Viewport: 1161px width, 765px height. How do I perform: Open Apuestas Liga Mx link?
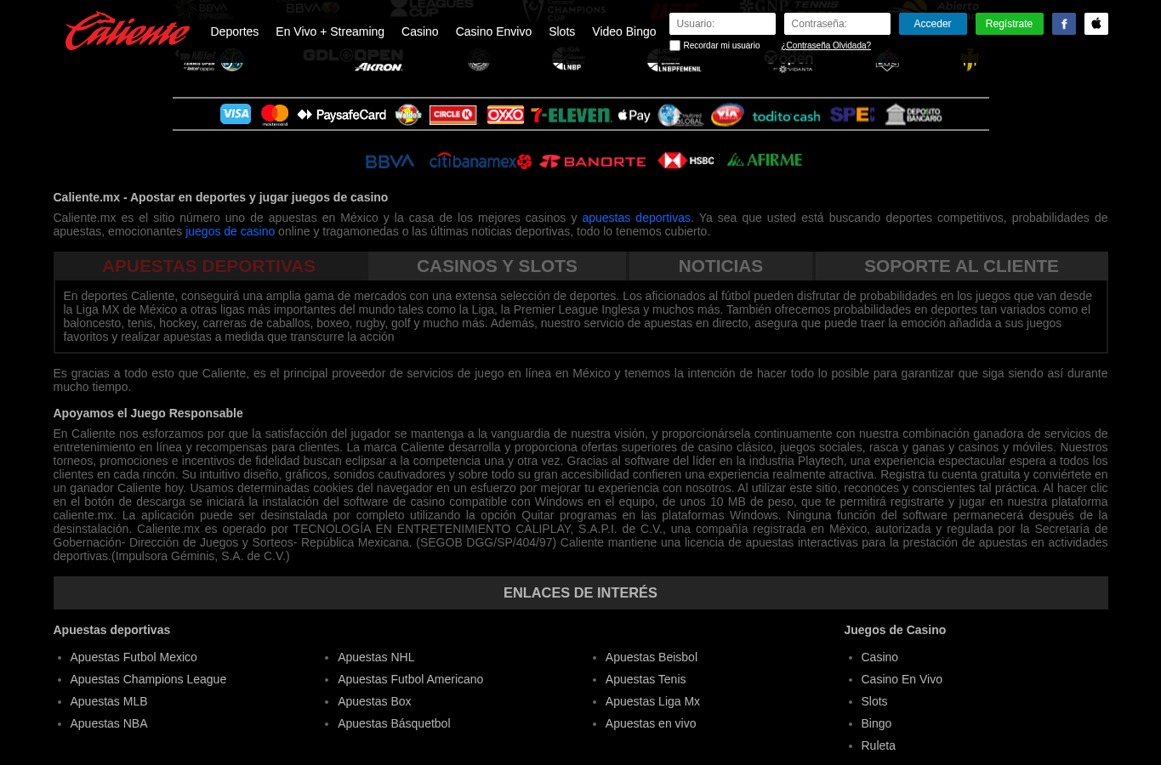pos(652,701)
